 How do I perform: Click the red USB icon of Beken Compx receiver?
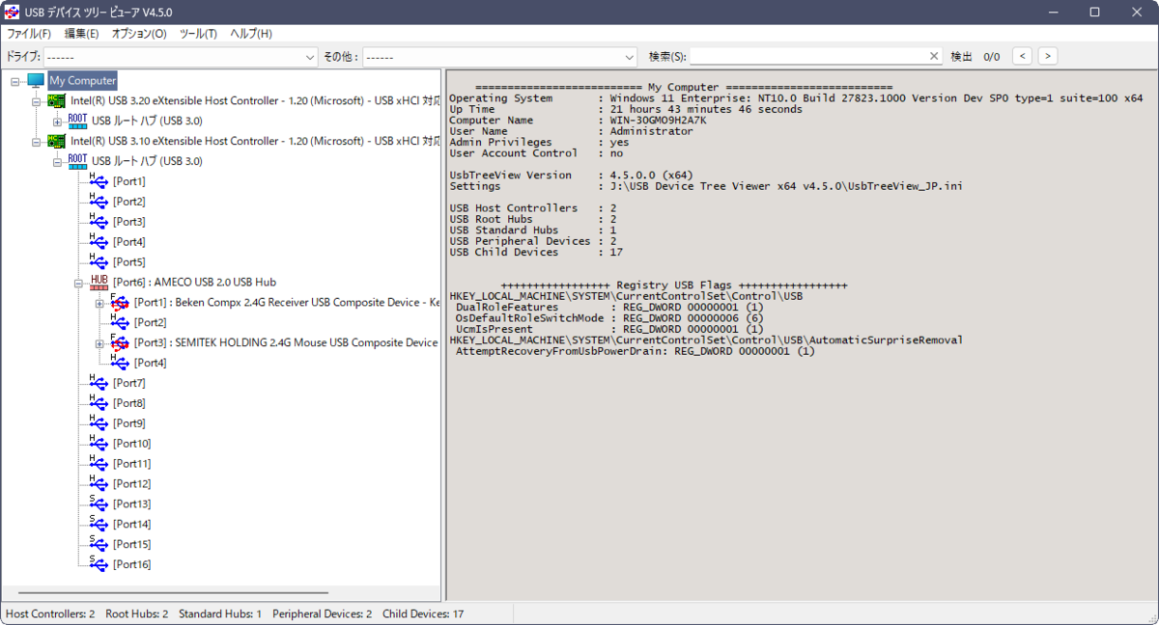click(x=120, y=302)
